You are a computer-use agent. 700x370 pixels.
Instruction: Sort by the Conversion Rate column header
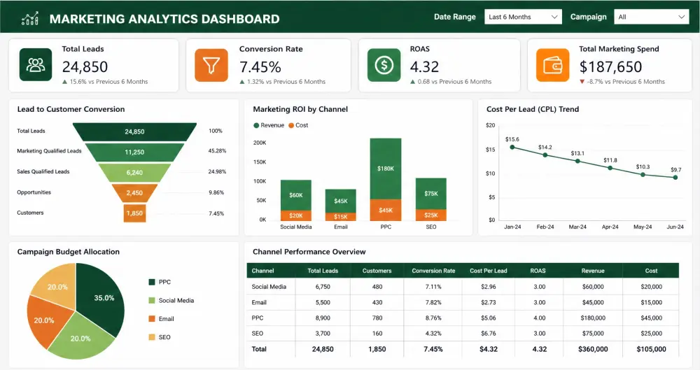(x=433, y=271)
